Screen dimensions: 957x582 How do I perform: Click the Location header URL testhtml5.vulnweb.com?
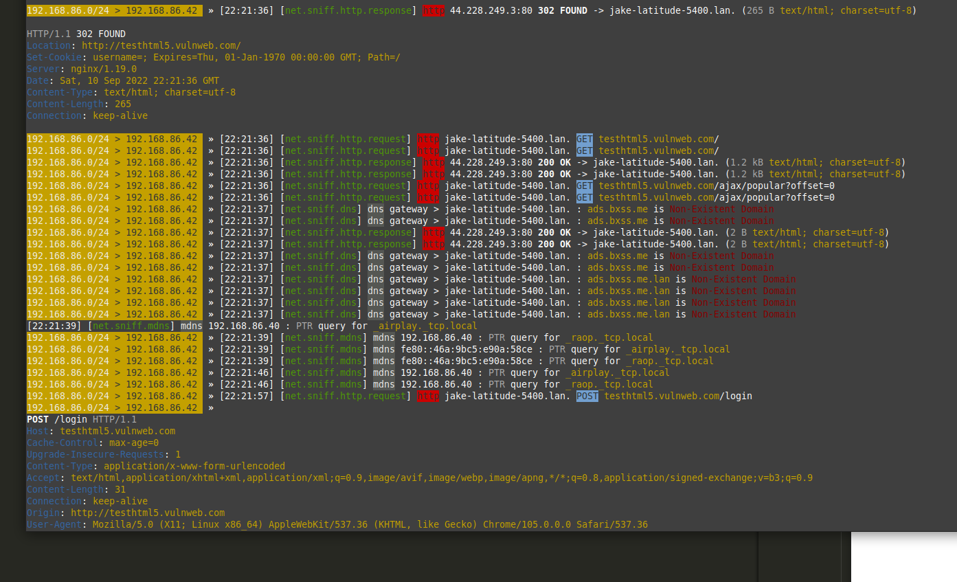(161, 45)
